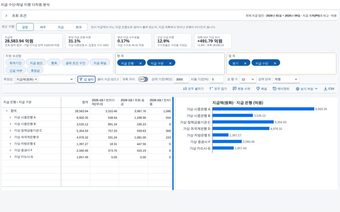Select the 재무 viewer tab
The width and height of the screenshot is (340, 212).
pos(43,27)
